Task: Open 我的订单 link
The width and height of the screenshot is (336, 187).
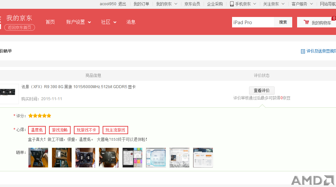Action: point(141,4)
